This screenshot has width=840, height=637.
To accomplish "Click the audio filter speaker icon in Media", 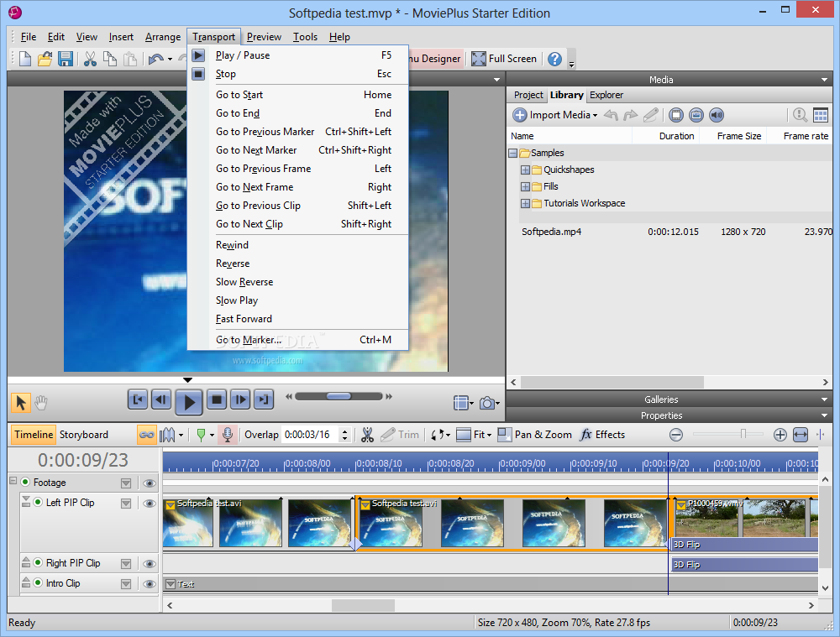I will point(717,114).
